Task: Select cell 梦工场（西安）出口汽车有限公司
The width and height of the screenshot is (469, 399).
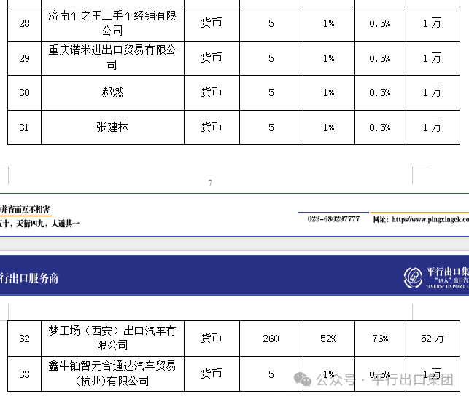Action: coord(112,339)
